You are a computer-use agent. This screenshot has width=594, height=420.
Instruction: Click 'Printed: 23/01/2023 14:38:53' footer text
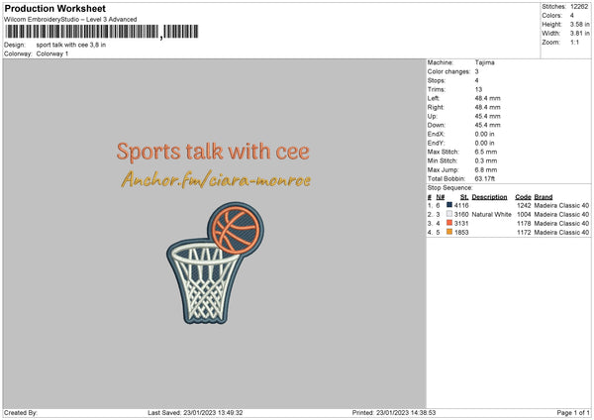click(x=394, y=413)
